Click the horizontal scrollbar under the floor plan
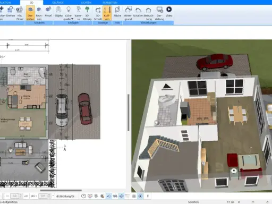 pyautogui.click(x=61, y=190)
